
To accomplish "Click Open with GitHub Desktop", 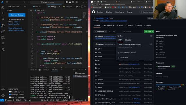I will click(128, 53).
